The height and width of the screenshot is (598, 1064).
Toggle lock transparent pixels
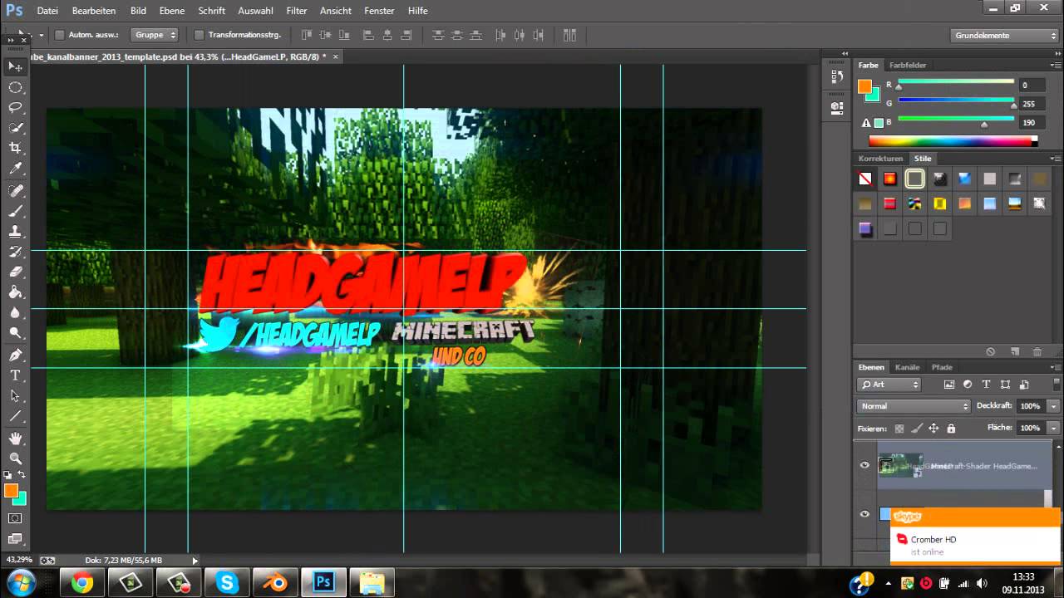click(899, 429)
